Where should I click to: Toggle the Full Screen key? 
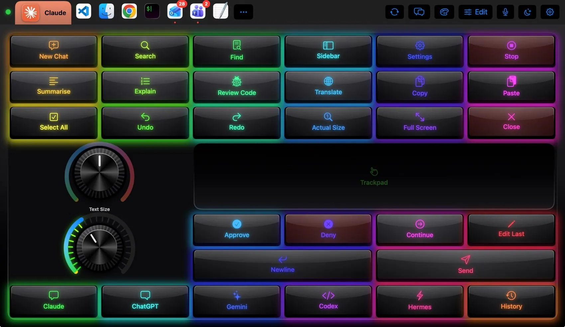tap(420, 122)
